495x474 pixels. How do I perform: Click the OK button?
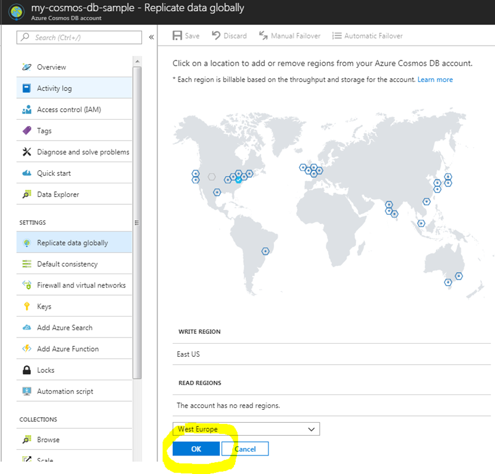coord(196,449)
